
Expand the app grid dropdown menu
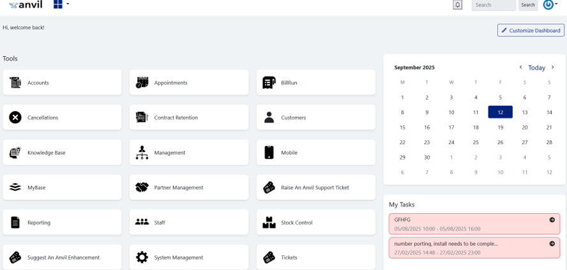[x=61, y=4]
